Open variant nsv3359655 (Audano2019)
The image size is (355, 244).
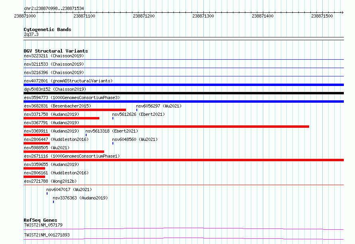(51, 164)
